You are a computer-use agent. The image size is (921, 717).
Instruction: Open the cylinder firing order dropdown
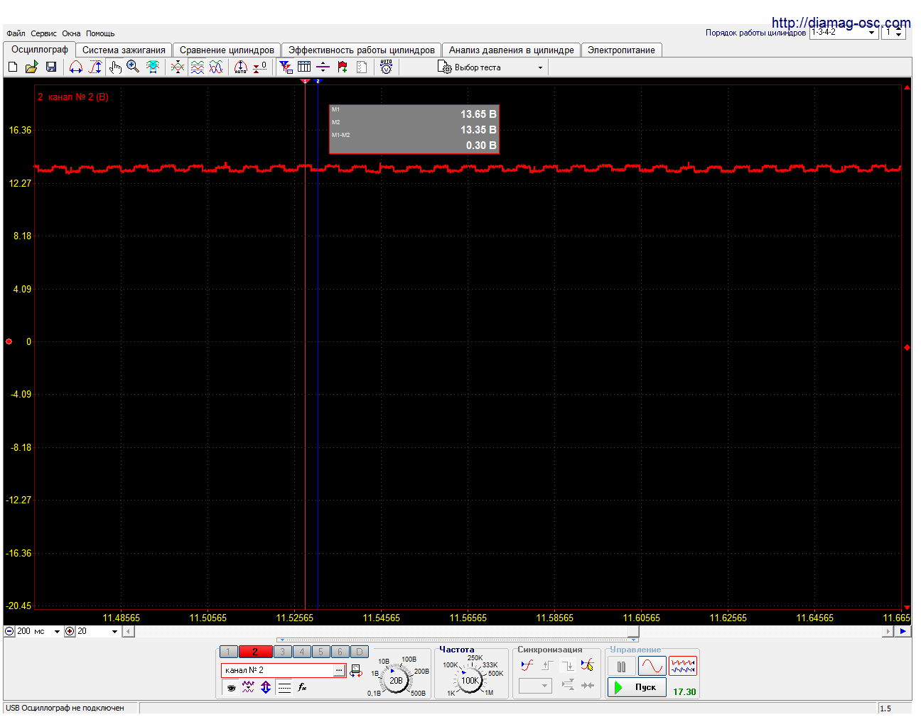click(843, 33)
